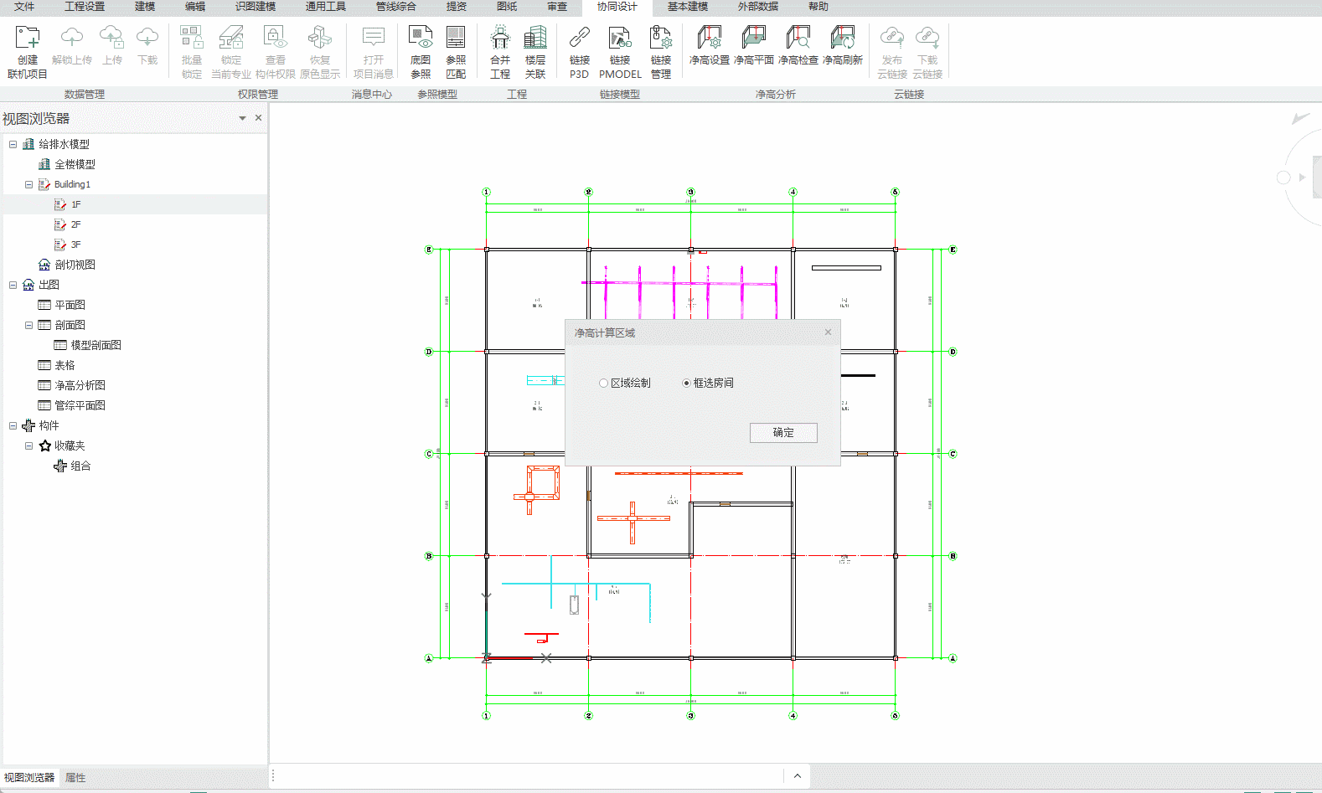Image resolution: width=1322 pixels, height=793 pixels.
Task: Open 净高分析图 in the tree
Action: tap(80, 385)
